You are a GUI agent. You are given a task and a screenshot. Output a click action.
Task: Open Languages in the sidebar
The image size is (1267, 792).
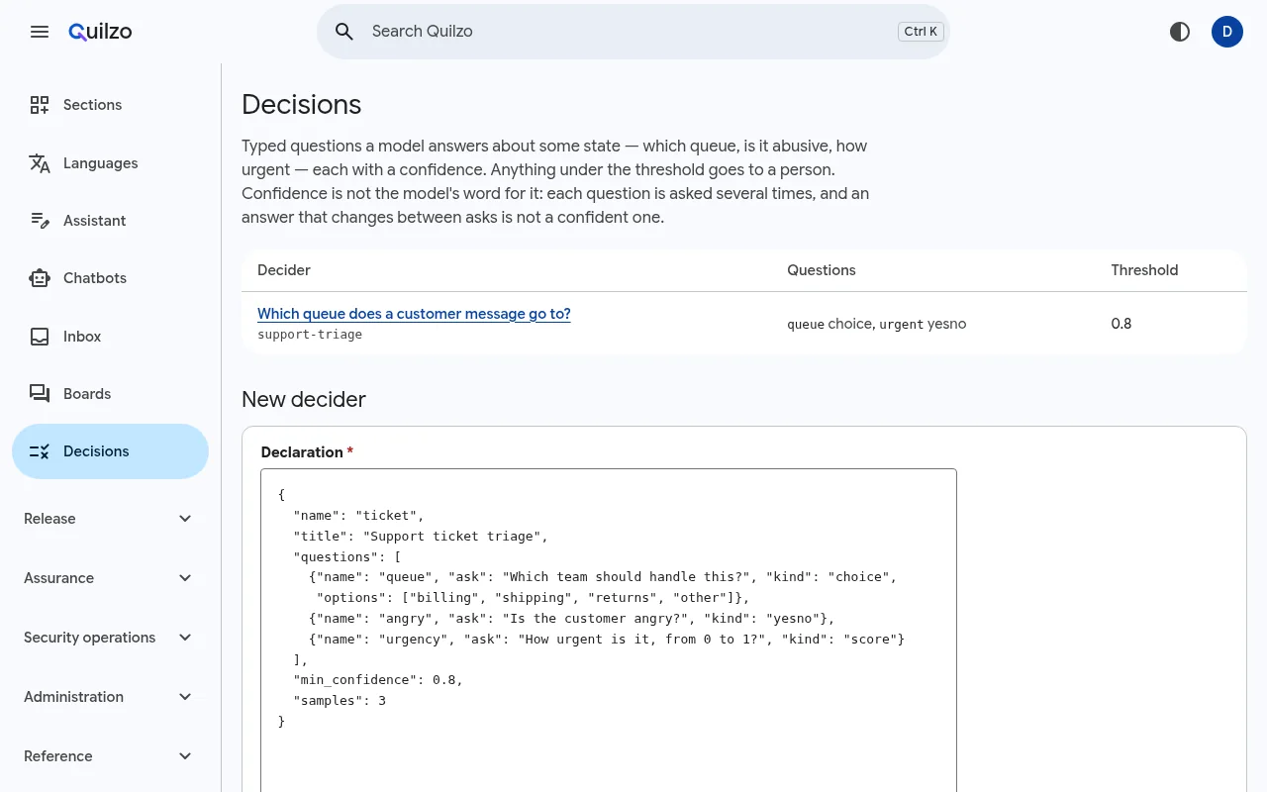point(110,163)
